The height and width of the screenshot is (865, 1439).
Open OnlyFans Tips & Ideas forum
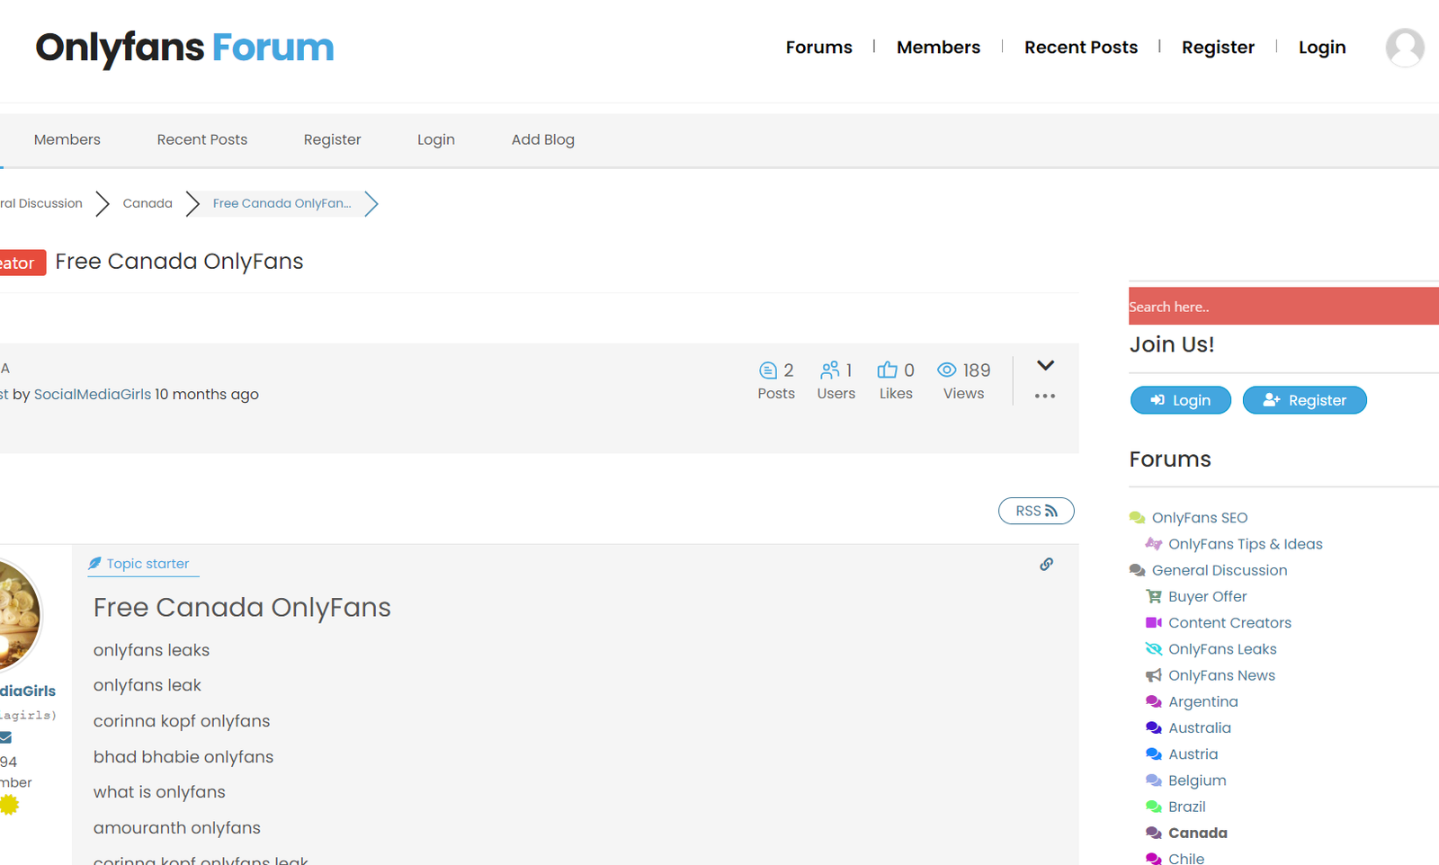click(1245, 544)
